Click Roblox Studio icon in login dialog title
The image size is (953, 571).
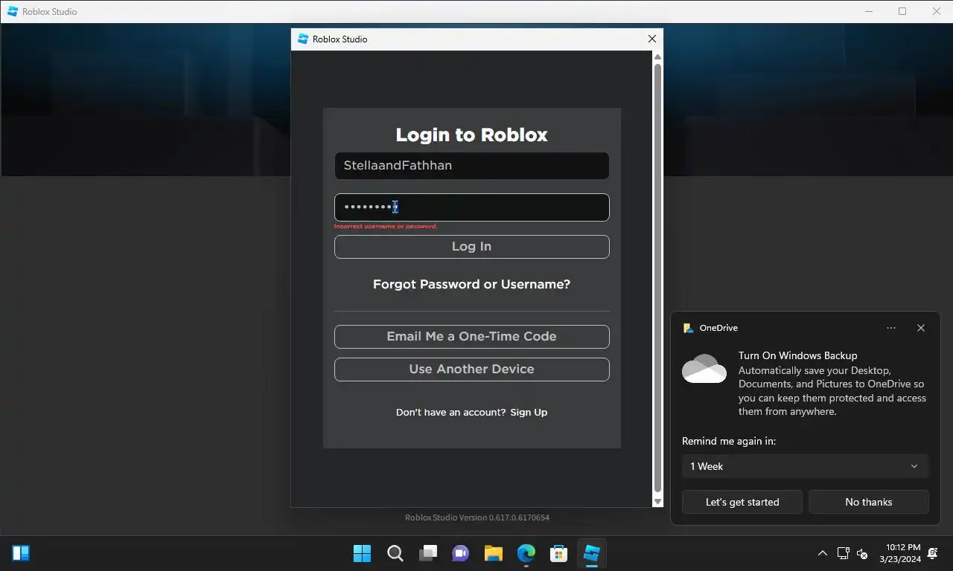tap(303, 39)
